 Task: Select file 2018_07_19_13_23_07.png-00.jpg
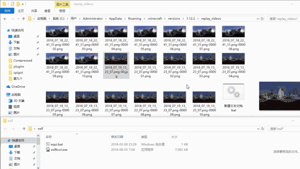tap(116, 65)
